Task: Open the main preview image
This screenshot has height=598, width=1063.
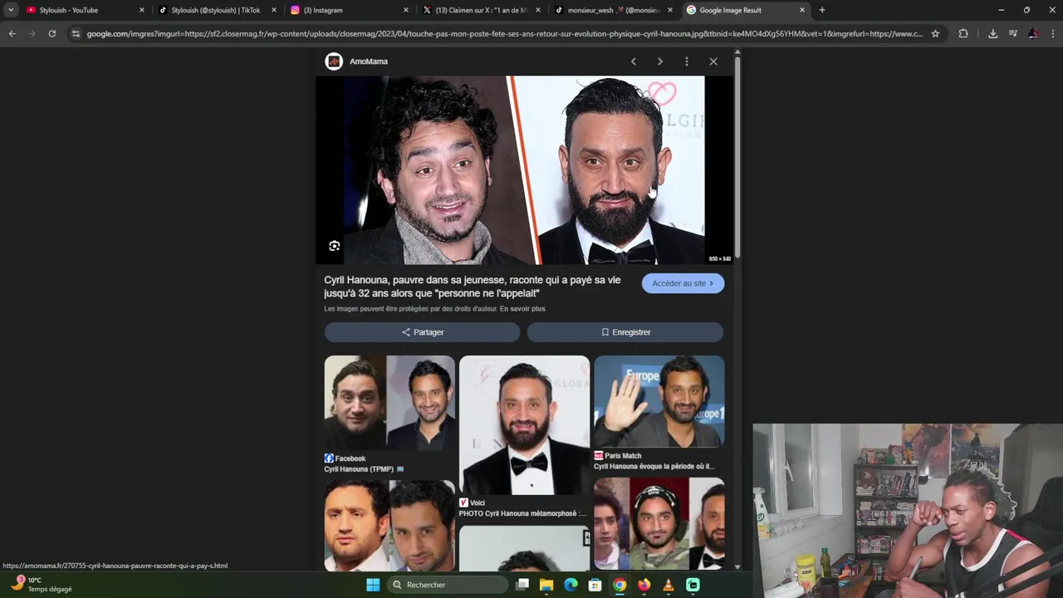Action: [x=524, y=170]
